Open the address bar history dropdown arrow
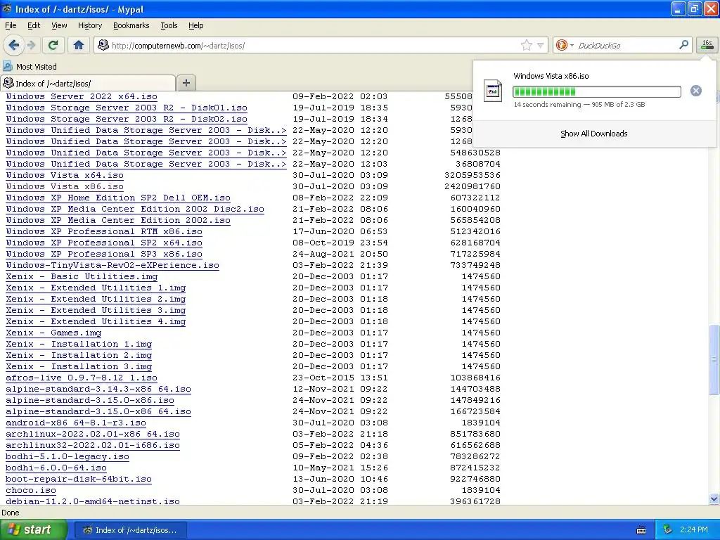The image size is (720, 540). 541,45
